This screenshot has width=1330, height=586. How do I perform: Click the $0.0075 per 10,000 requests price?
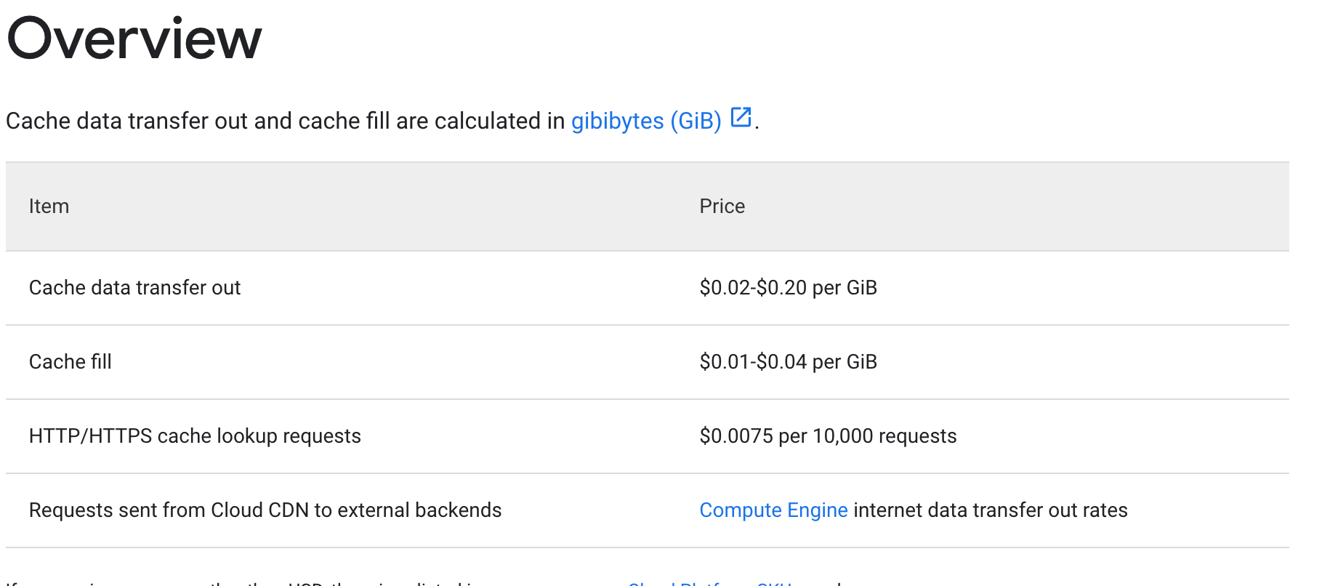tap(828, 436)
